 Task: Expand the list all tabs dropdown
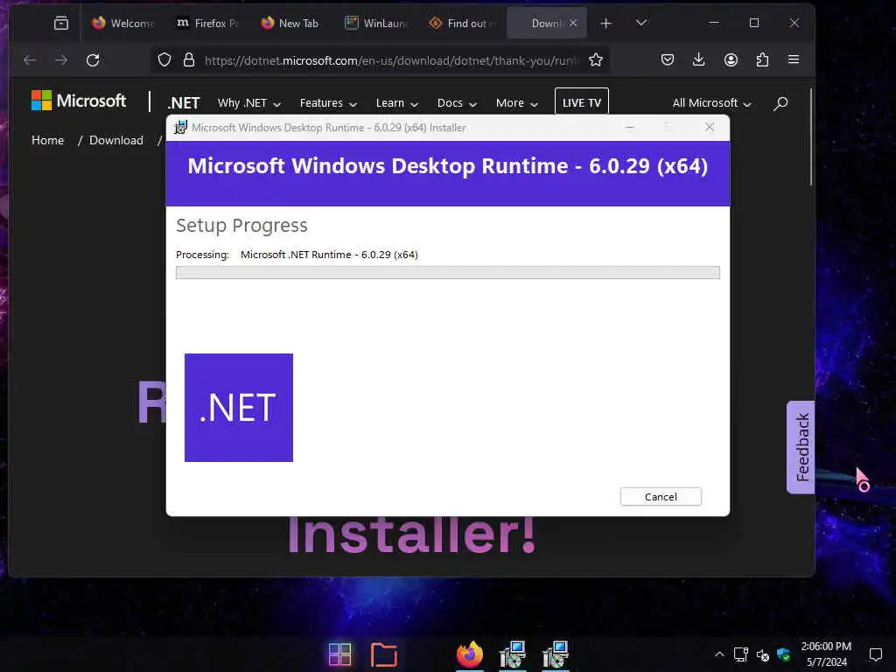coord(641,23)
